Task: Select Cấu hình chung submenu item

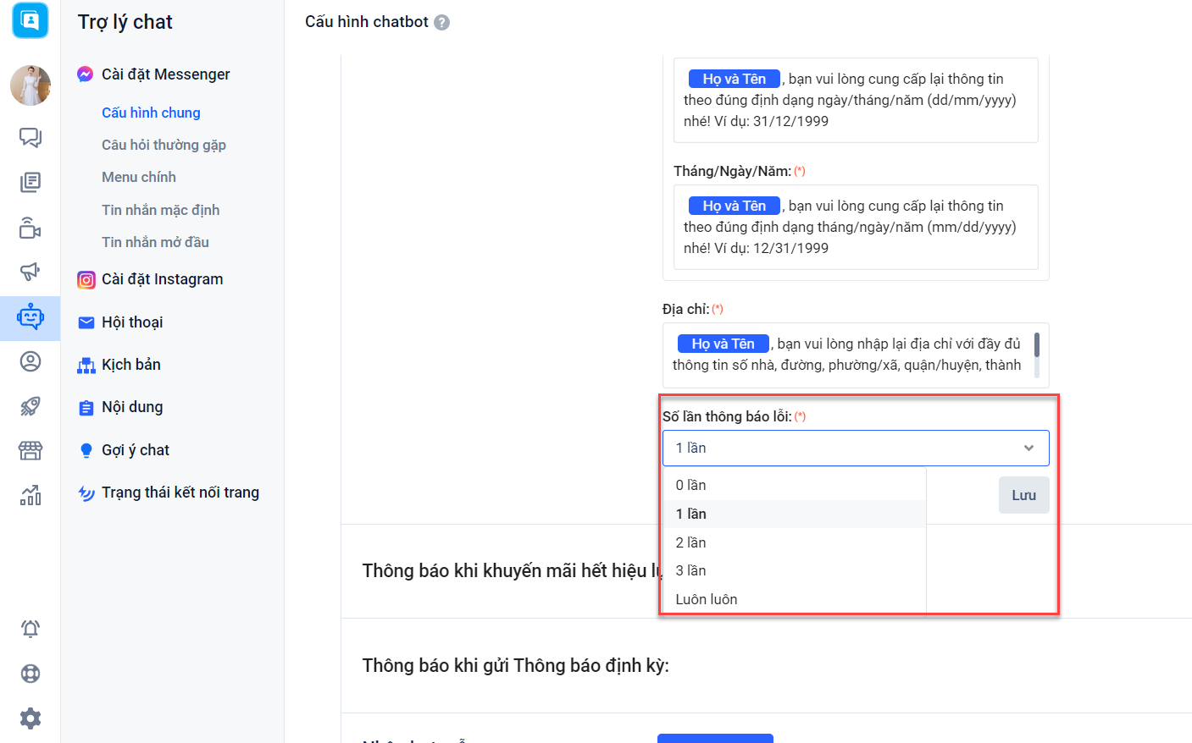Action: pos(151,113)
